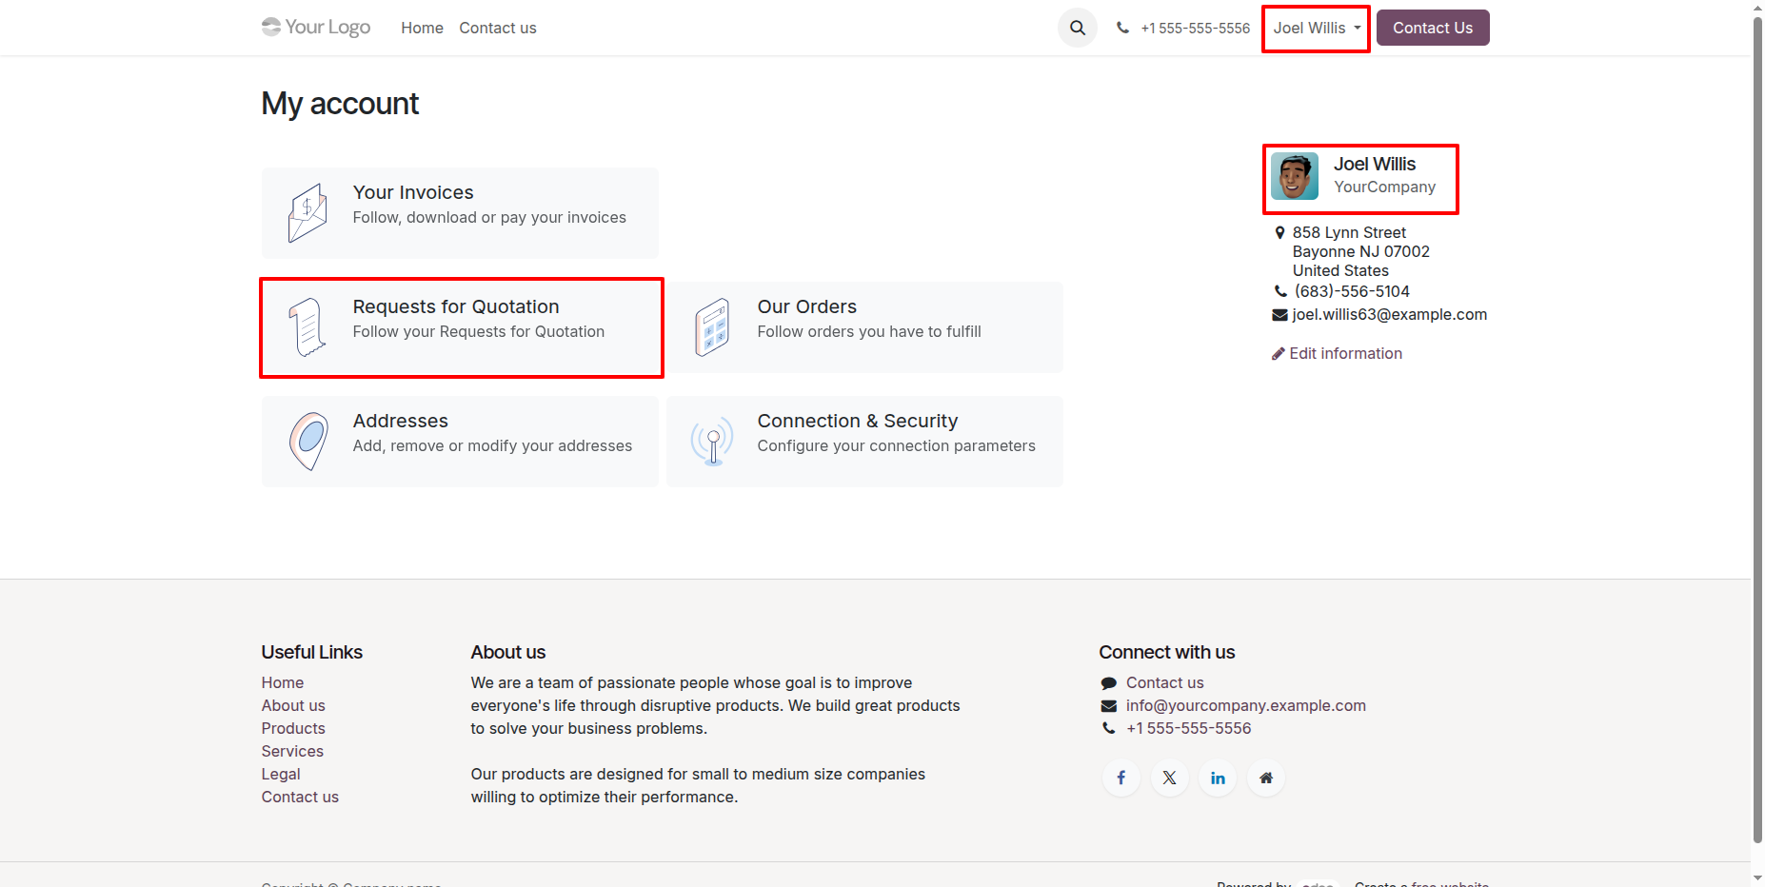1765x887 pixels.
Task: Click Contact us under Useful Links
Action: [300, 797]
